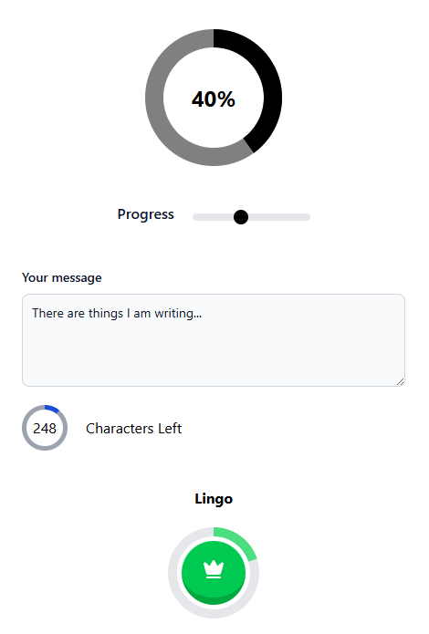Click the 'Characters Left' label
The height and width of the screenshot is (634, 429).
pyautogui.click(x=134, y=428)
